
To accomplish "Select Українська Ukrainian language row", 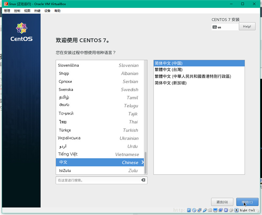I will click(100, 138).
